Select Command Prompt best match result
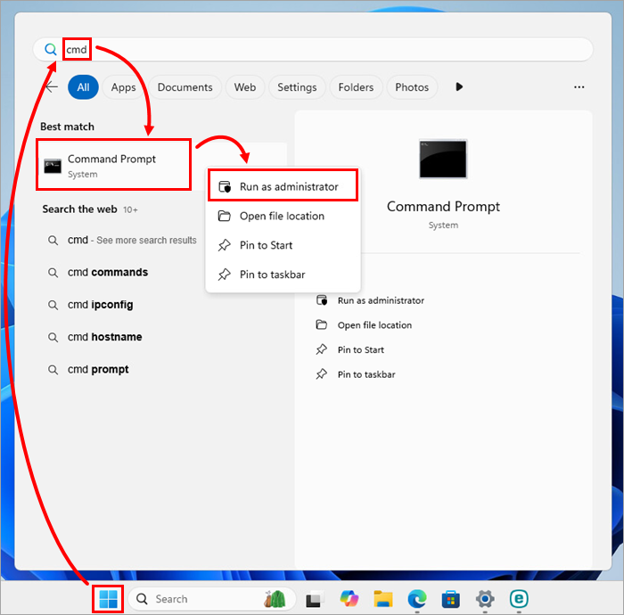This screenshot has width=624, height=615. [113, 165]
